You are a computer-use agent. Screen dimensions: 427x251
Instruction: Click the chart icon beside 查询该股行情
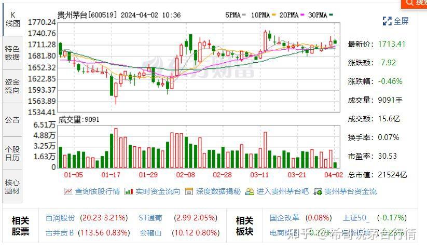(x=68, y=191)
